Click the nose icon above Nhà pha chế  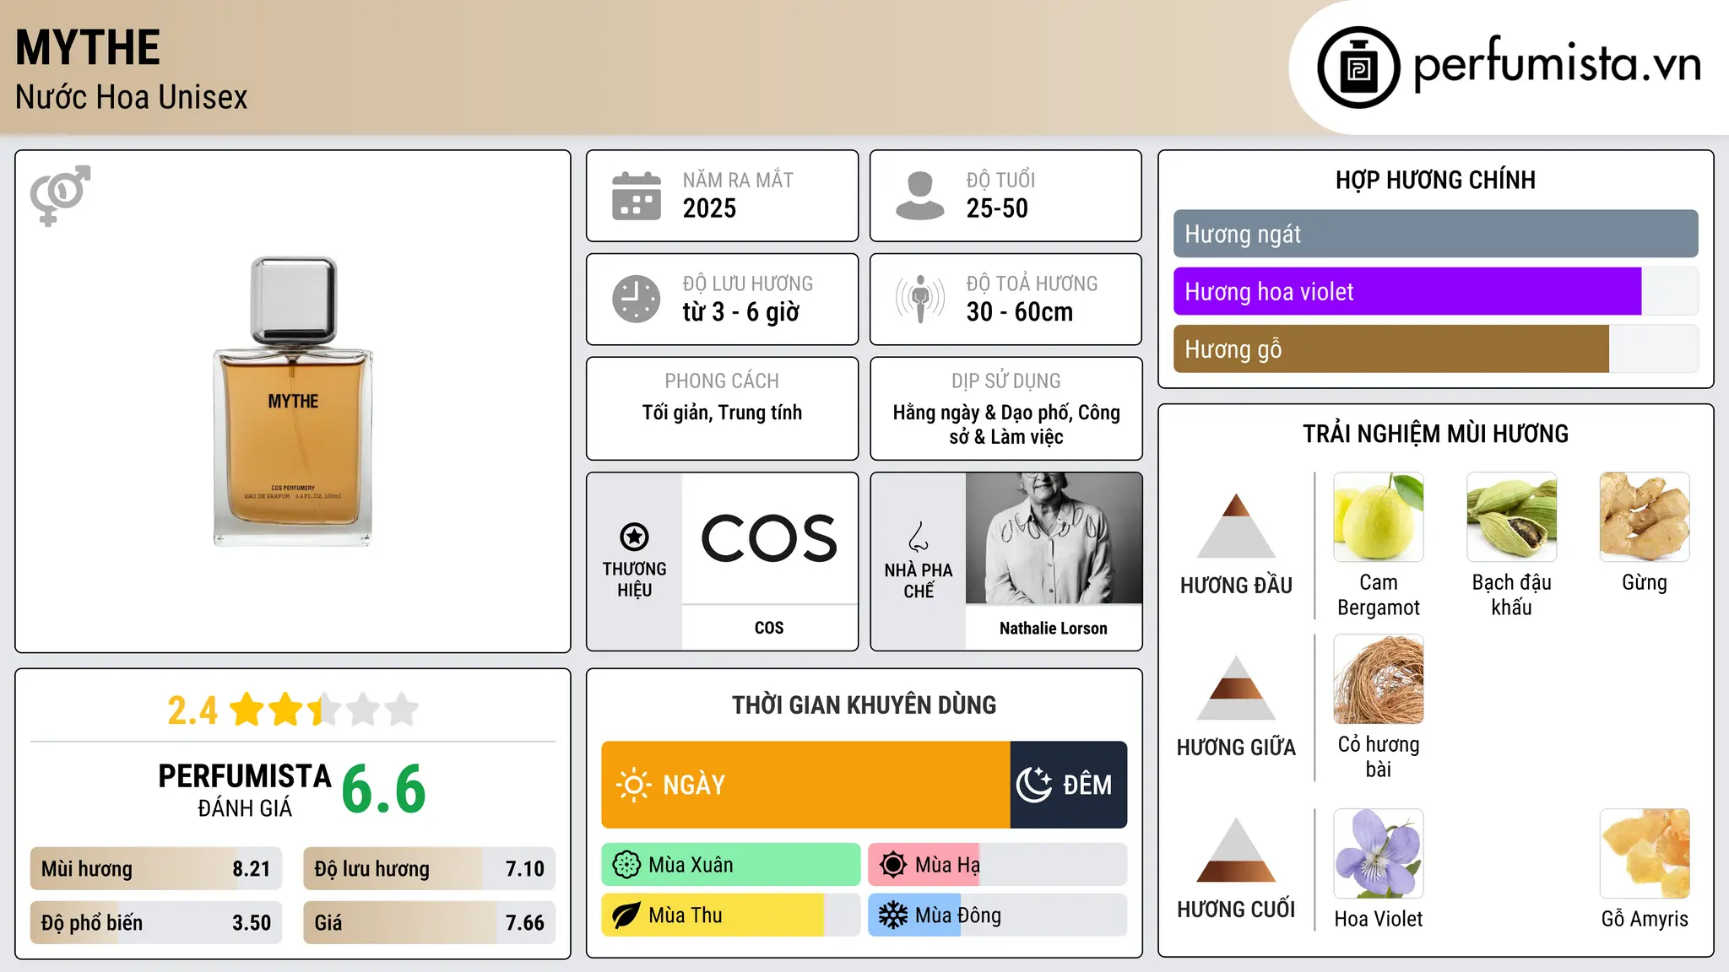[x=919, y=537]
